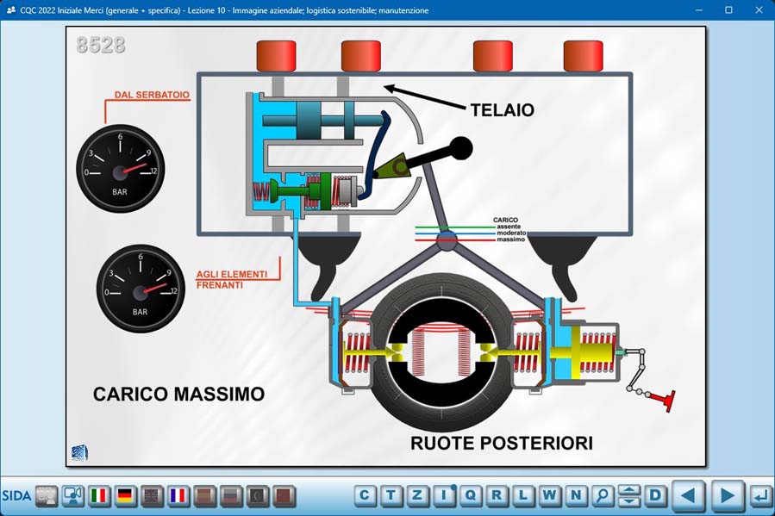
Task: Click the up/down stepper button
Action: (x=629, y=495)
